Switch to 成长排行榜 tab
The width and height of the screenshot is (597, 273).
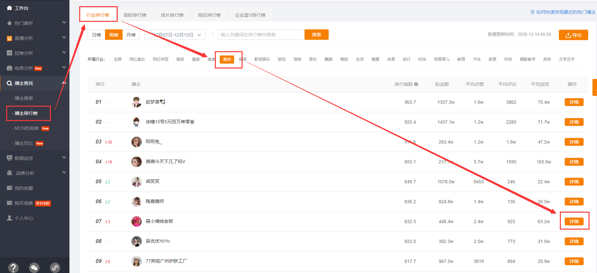point(172,15)
